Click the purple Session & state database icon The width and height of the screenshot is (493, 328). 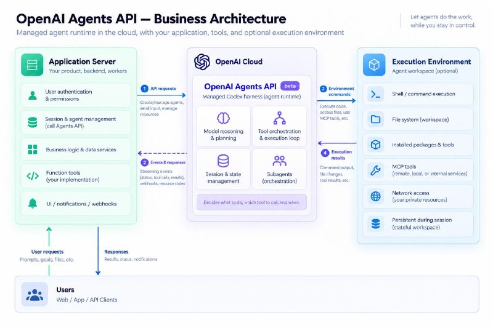tap(223, 161)
